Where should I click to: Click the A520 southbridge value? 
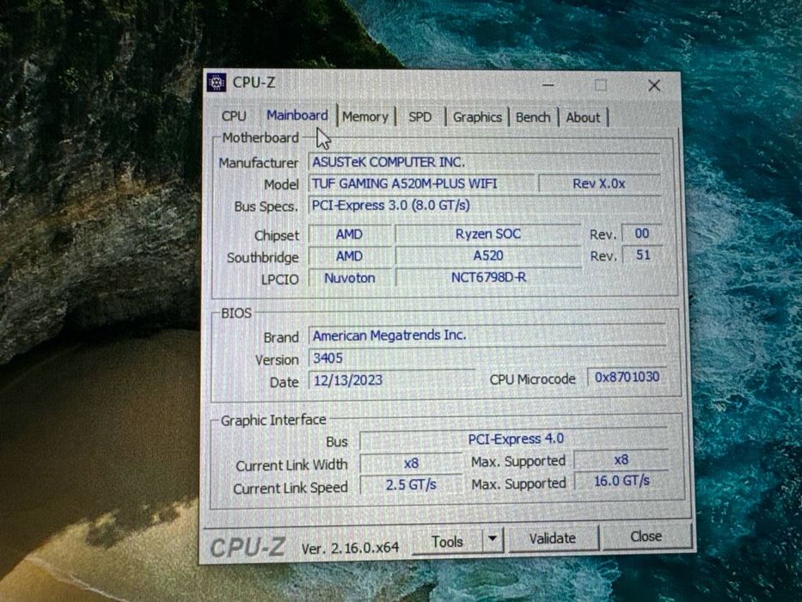(488, 255)
